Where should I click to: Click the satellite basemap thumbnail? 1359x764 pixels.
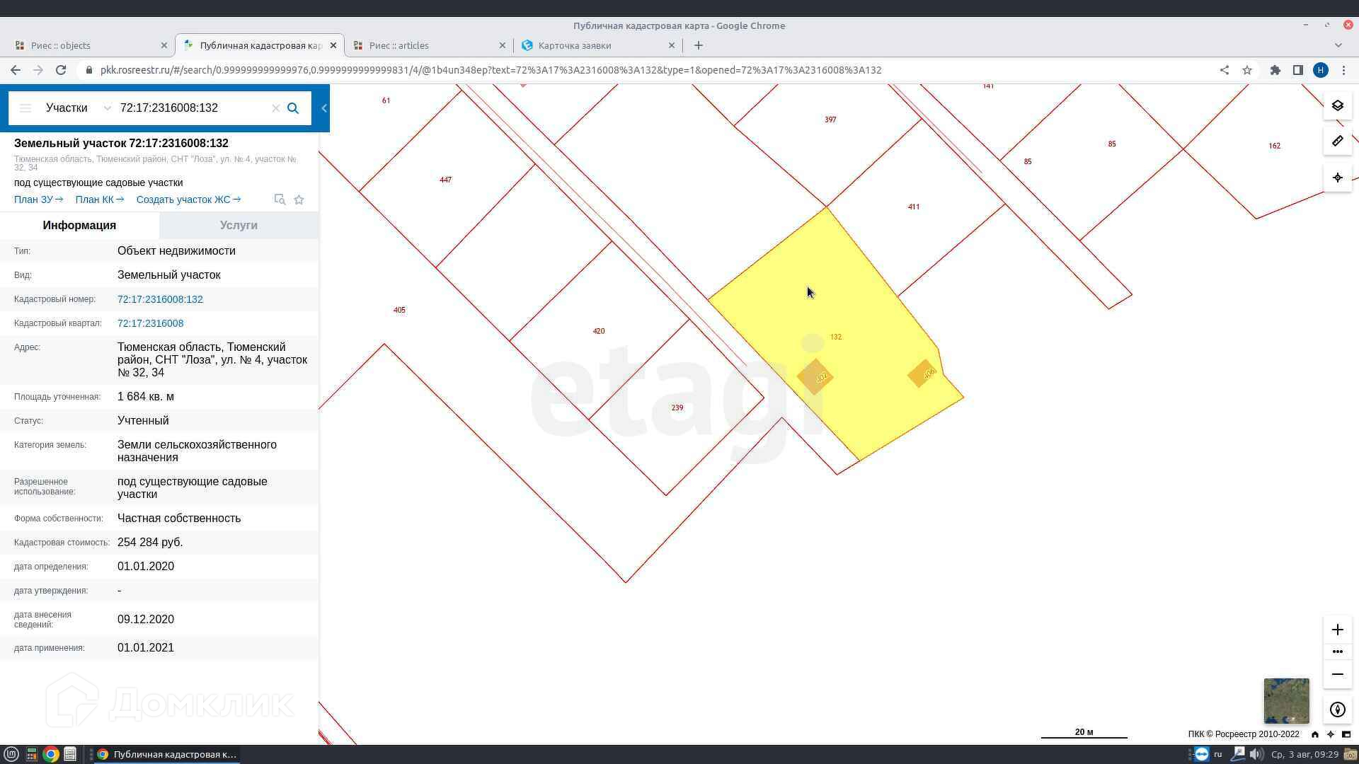pyautogui.click(x=1286, y=700)
